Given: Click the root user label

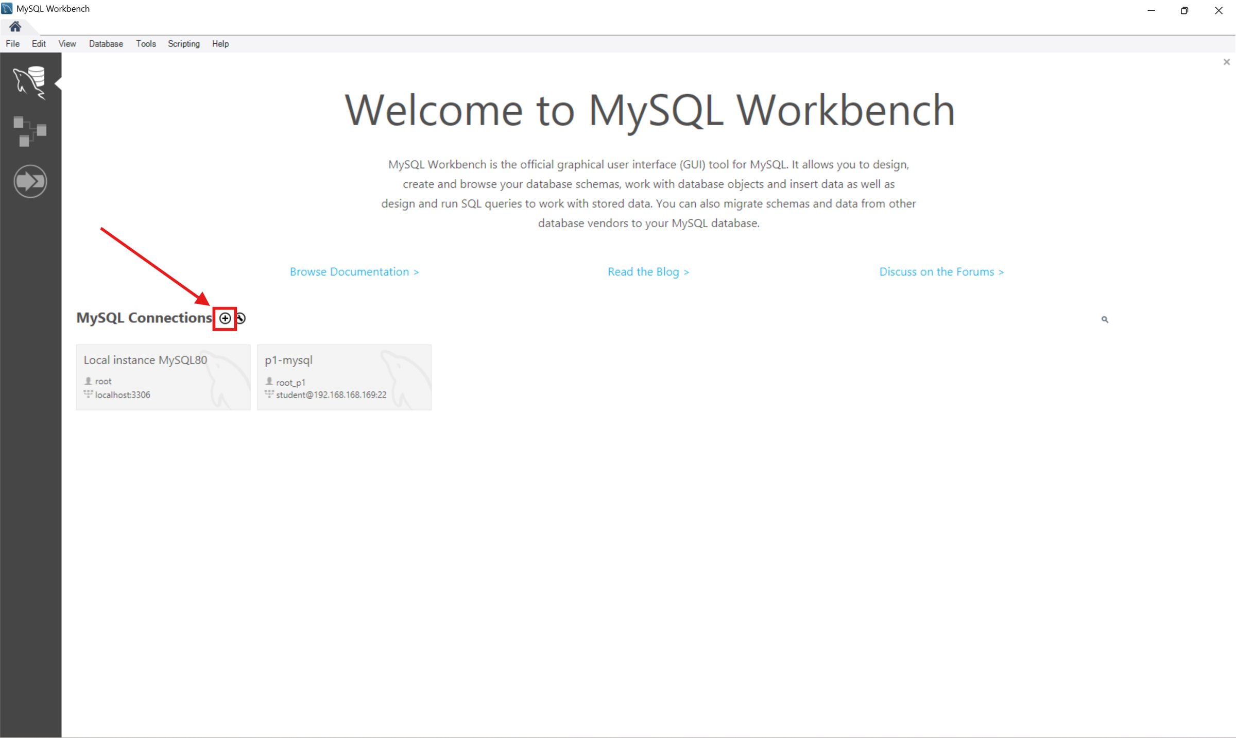Looking at the screenshot, I should point(103,381).
